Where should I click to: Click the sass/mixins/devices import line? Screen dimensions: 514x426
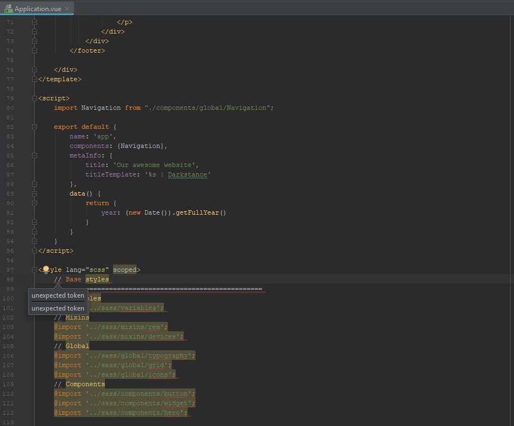[119, 336]
